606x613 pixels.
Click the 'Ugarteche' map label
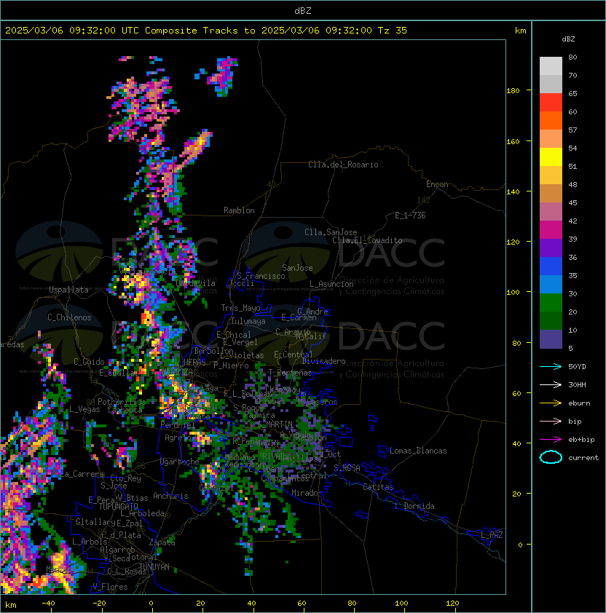(x=180, y=462)
